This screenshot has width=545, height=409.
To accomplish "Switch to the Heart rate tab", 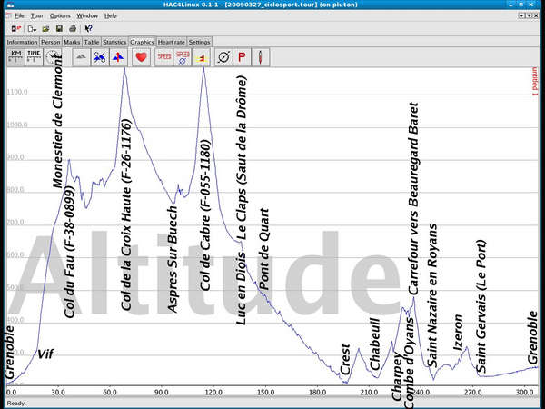I will coord(172,42).
